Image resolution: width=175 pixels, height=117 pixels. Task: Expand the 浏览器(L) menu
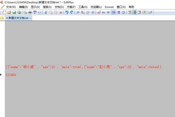[x=96, y=7]
